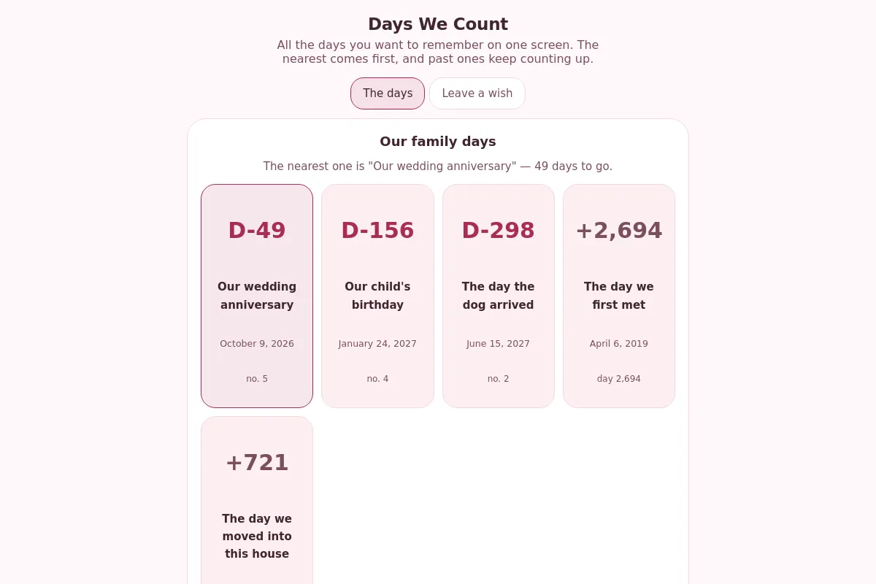The image size is (876, 584).
Task: Click the Days We Count page title
Action: (438, 24)
